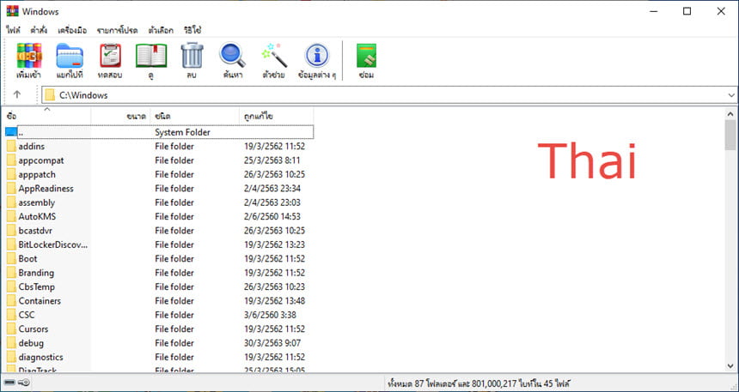Image resolution: width=739 pixels, height=392 pixels.
Task: Click the Add (เพิ่มเข้า) archive books icon
Action: point(28,56)
